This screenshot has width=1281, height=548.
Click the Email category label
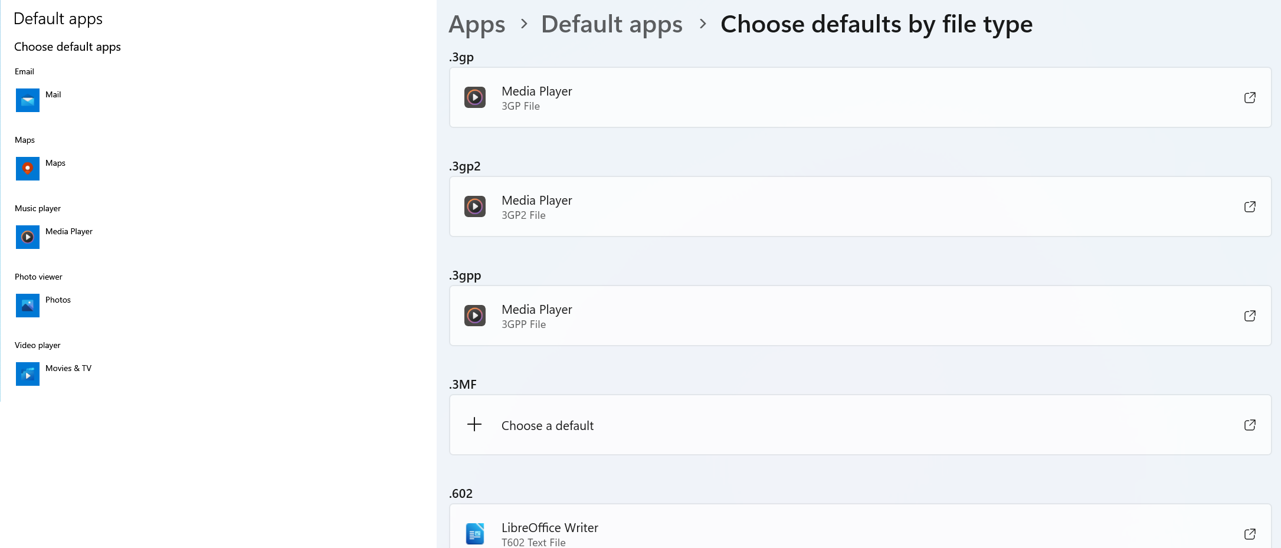click(24, 71)
